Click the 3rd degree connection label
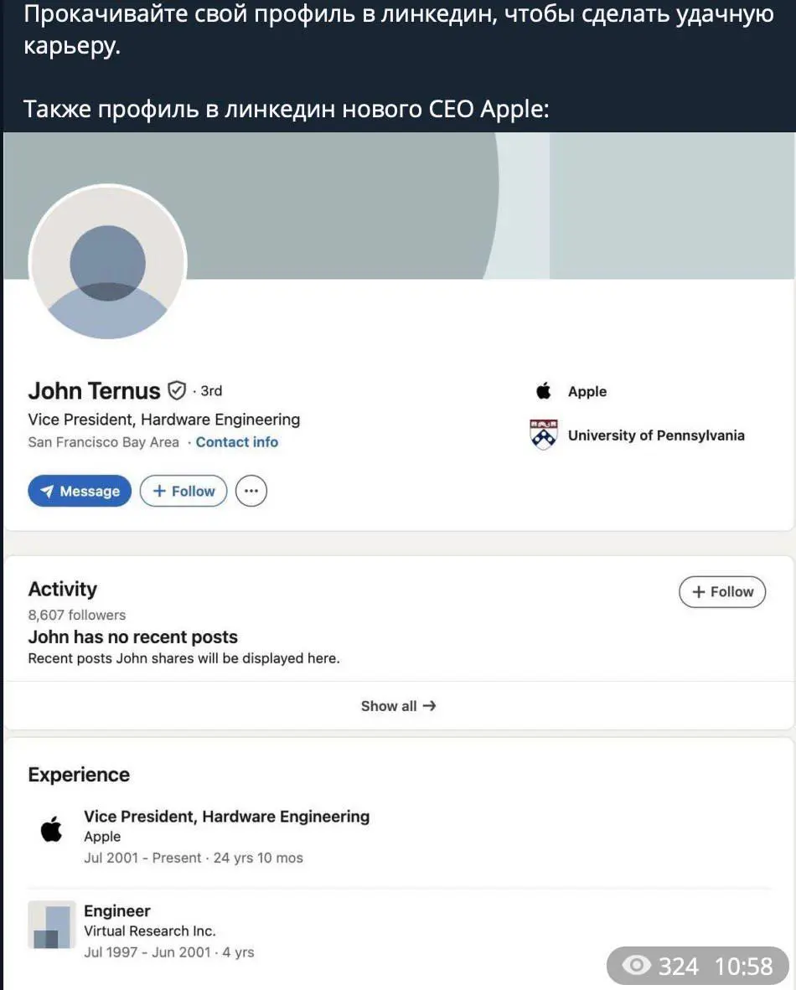Image resolution: width=796 pixels, height=990 pixels. coord(211,391)
